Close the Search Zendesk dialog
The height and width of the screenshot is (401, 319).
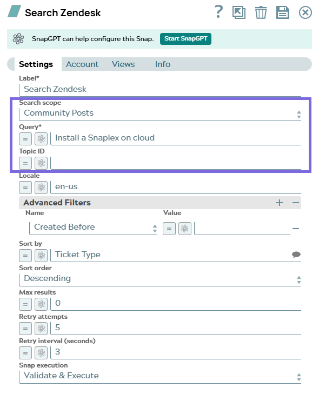(305, 12)
